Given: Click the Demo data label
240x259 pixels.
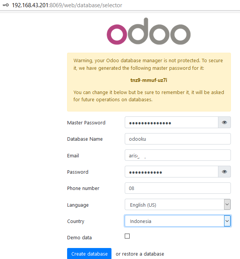Looking at the screenshot, I should tap(80, 237).
